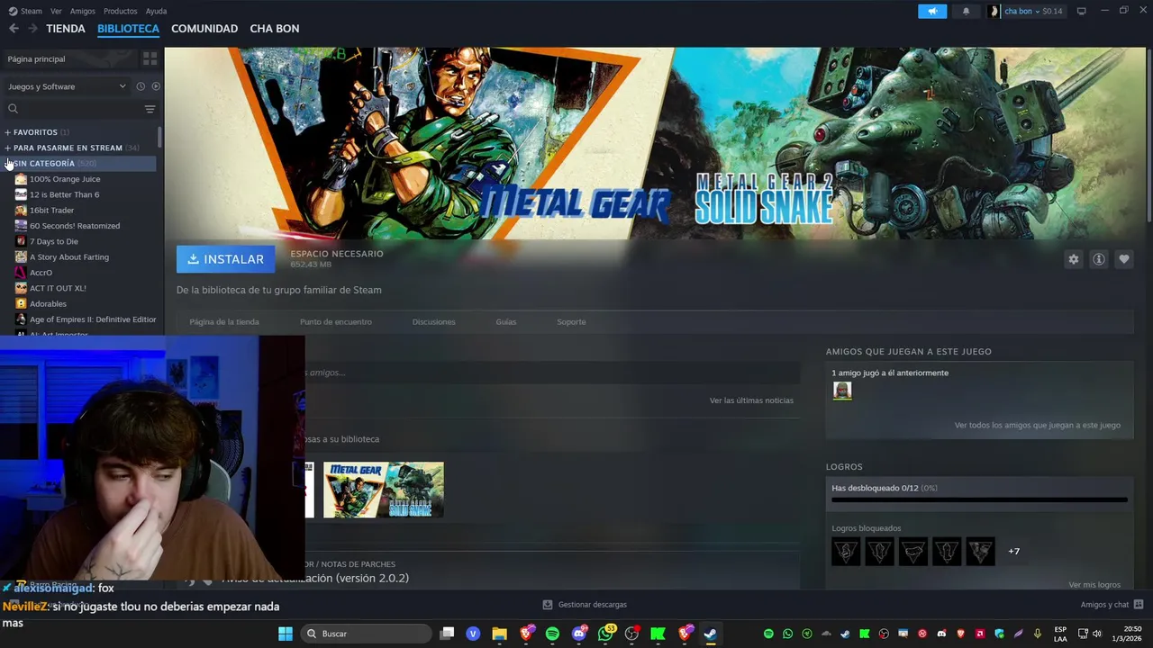
Task: Open Punto de encuentro tab
Action: (336, 321)
